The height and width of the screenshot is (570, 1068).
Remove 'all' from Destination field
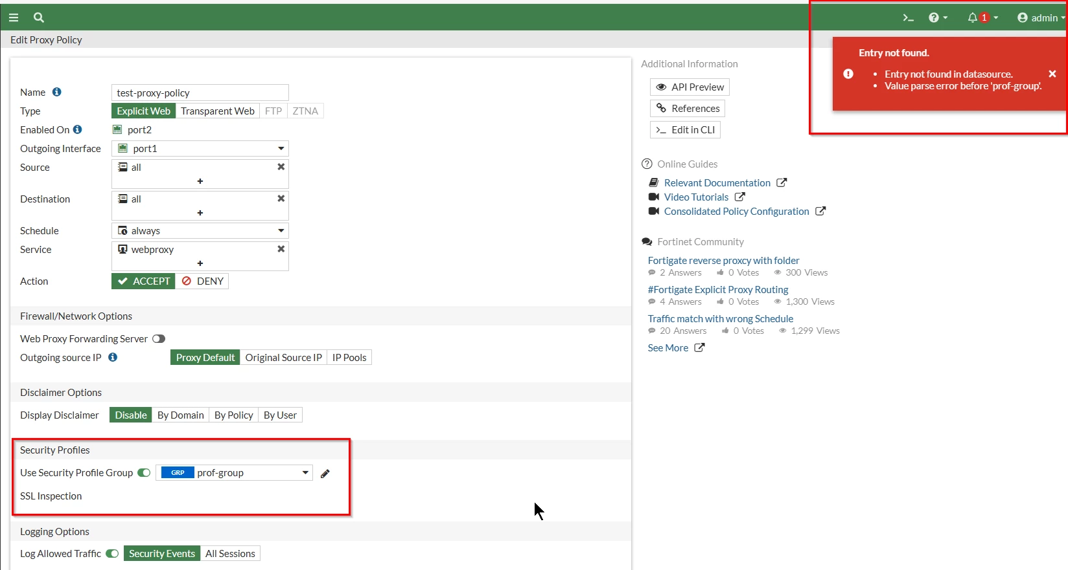[x=281, y=199]
